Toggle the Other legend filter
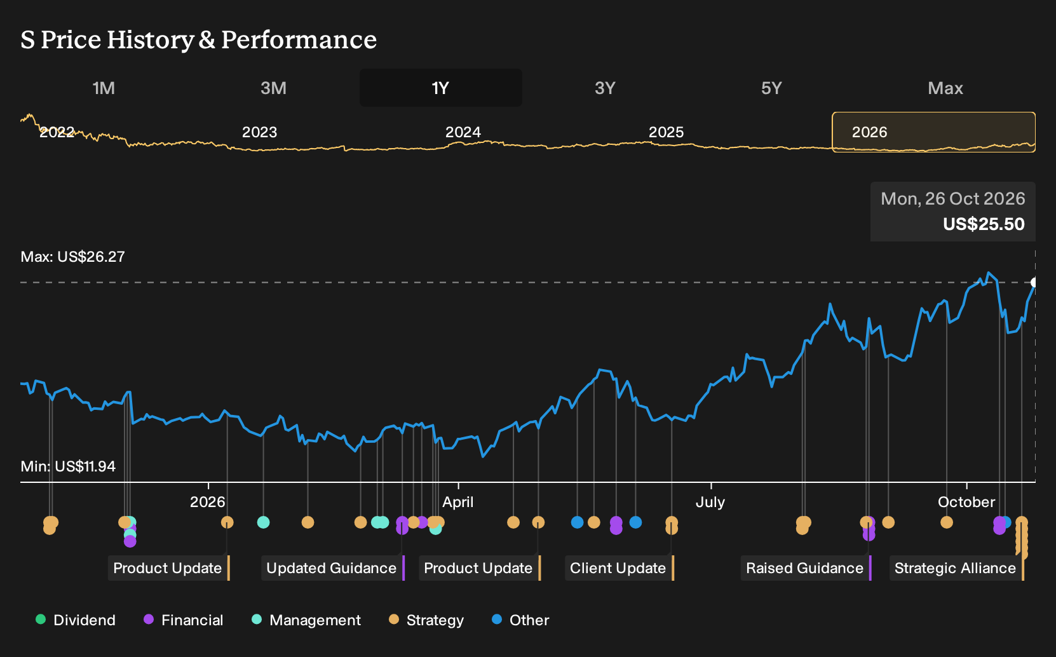This screenshot has width=1056, height=657. coord(520,620)
